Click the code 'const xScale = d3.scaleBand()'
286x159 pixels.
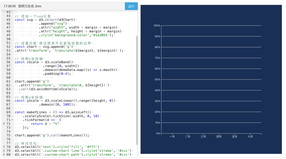click(x=44, y=62)
